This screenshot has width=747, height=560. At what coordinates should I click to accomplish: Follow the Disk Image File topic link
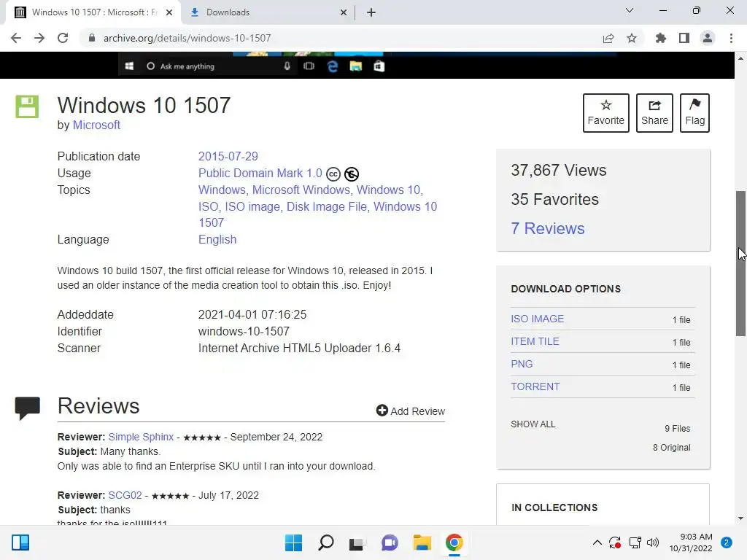tap(327, 206)
